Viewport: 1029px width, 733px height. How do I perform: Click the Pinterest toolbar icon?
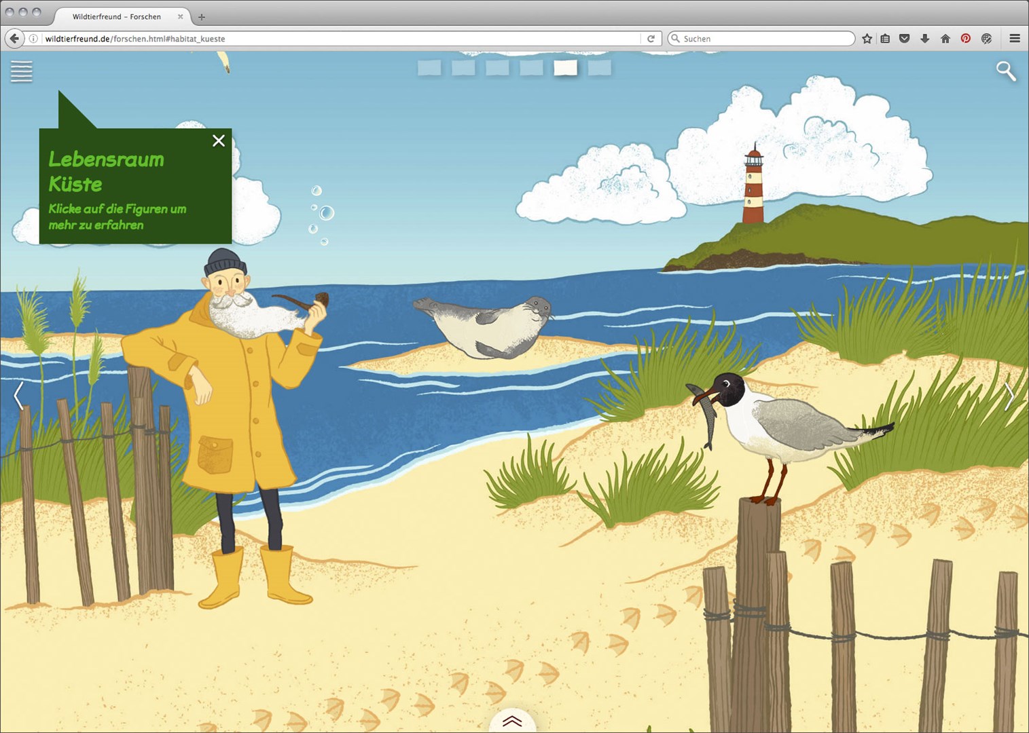click(x=965, y=39)
